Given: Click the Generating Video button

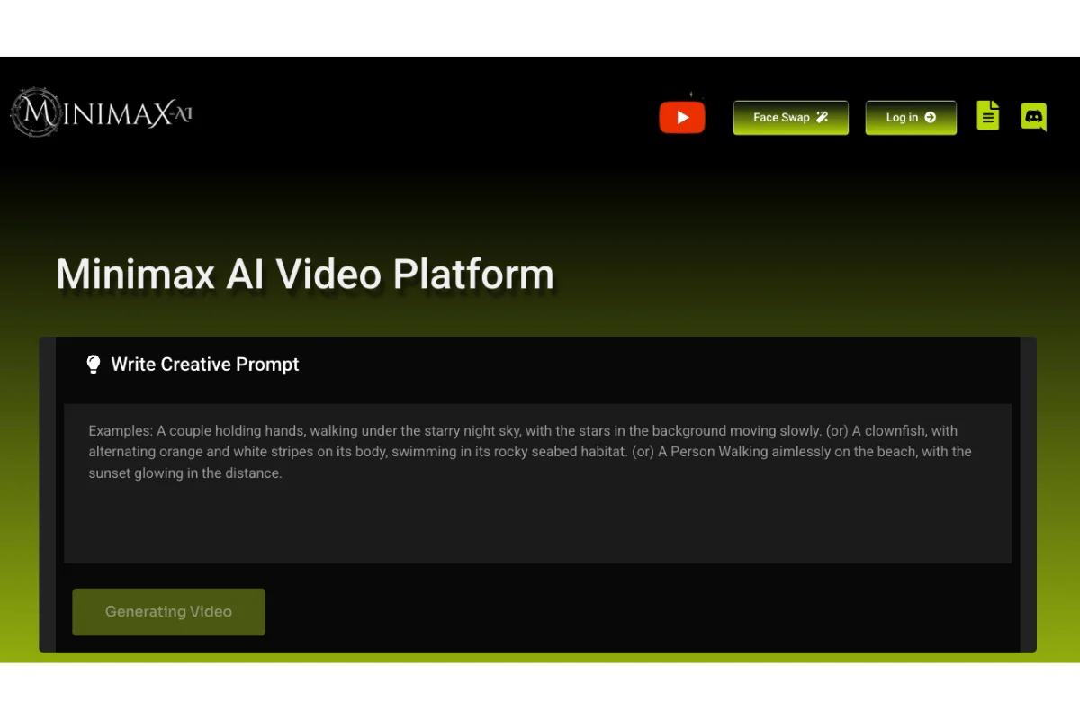Looking at the screenshot, I should [168, 611].
